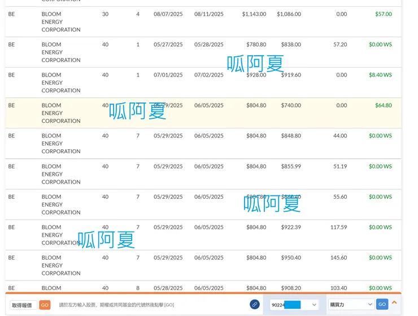Click BE symbol in the $57.00 row
The width and height of the screenshot is (418, 316).
point(11,14)
